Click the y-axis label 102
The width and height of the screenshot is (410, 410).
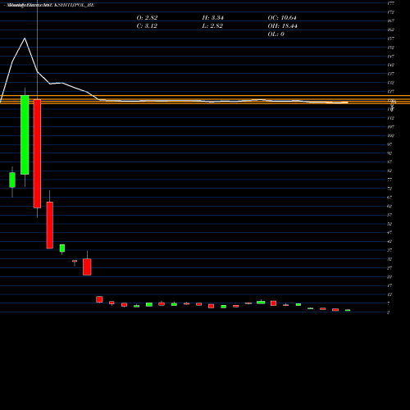390,135
